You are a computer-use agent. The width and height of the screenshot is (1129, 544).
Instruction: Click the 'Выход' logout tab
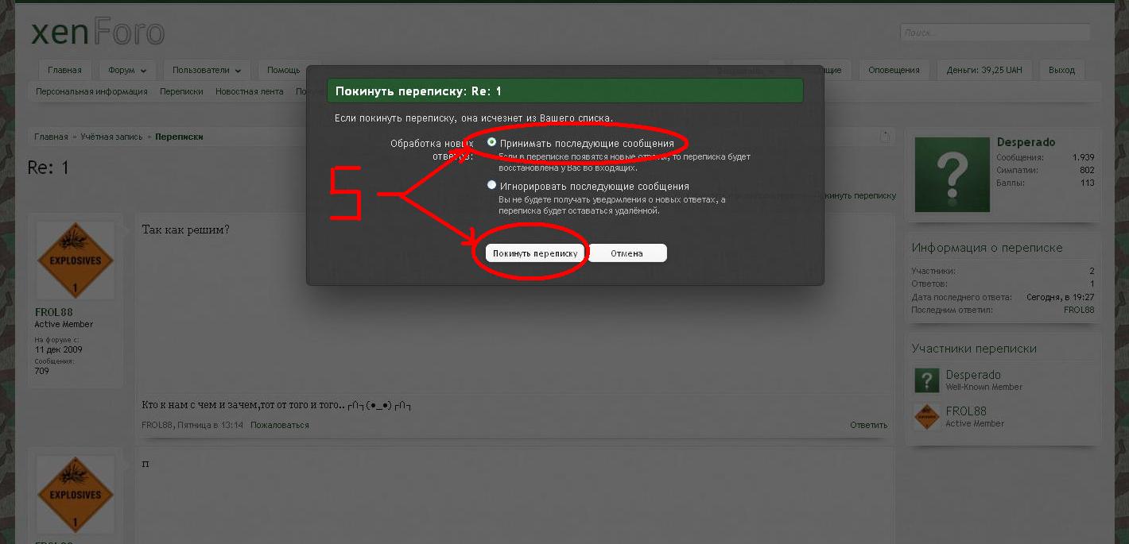(1061, 70)
